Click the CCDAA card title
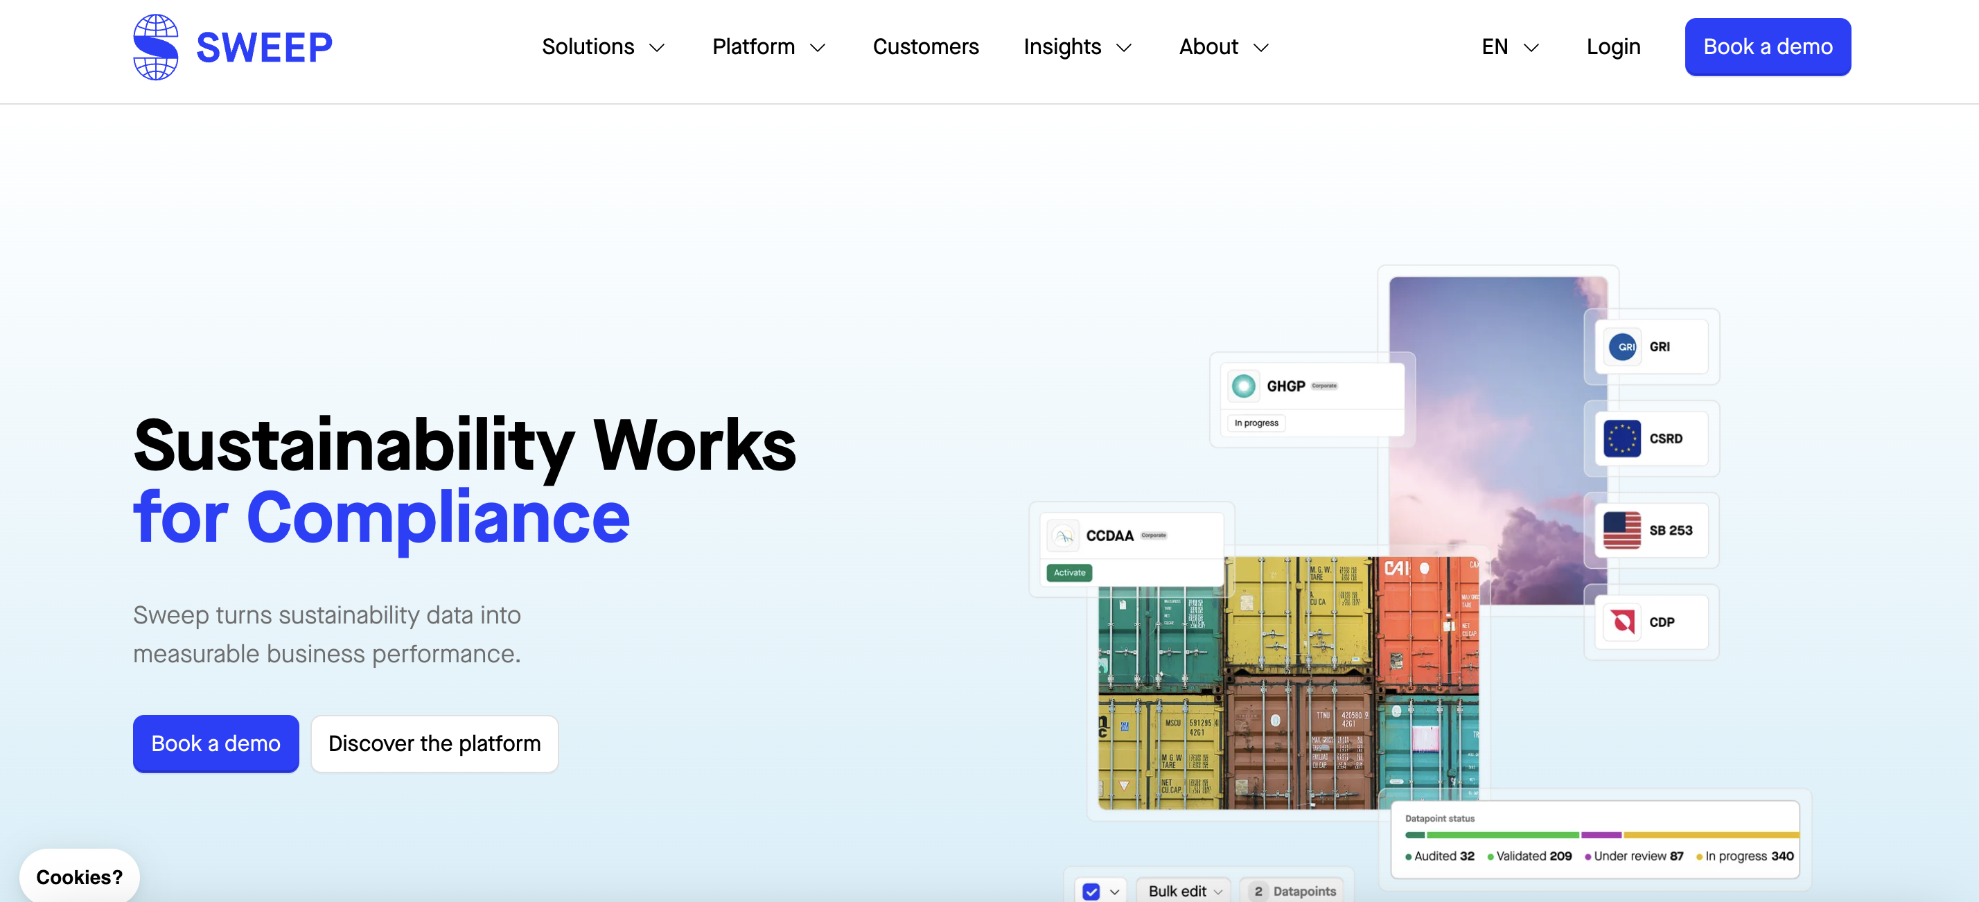The height and width of the screenshot is (902, 1979). (1109, 536)
